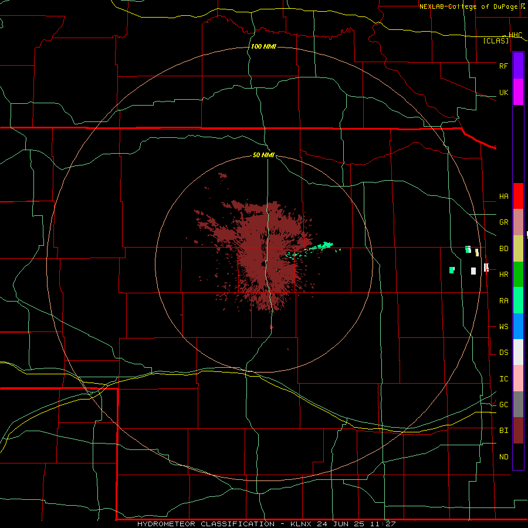Viewport: 528px width, 528px height.
Task: Click the "NEXLAB-College of DuPage" credit text
Action: point(469,6)
